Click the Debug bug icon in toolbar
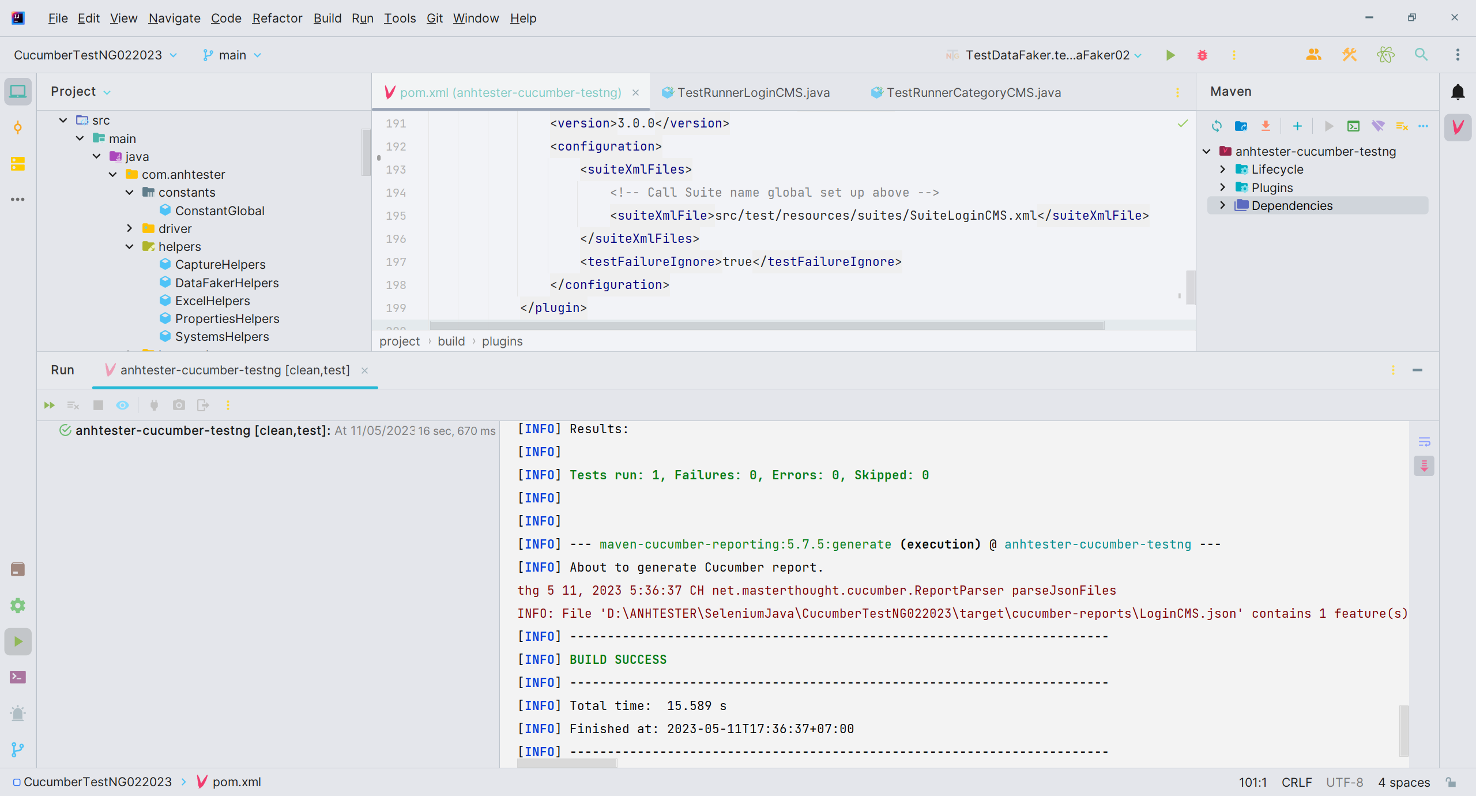 [x=1202, y=55]
